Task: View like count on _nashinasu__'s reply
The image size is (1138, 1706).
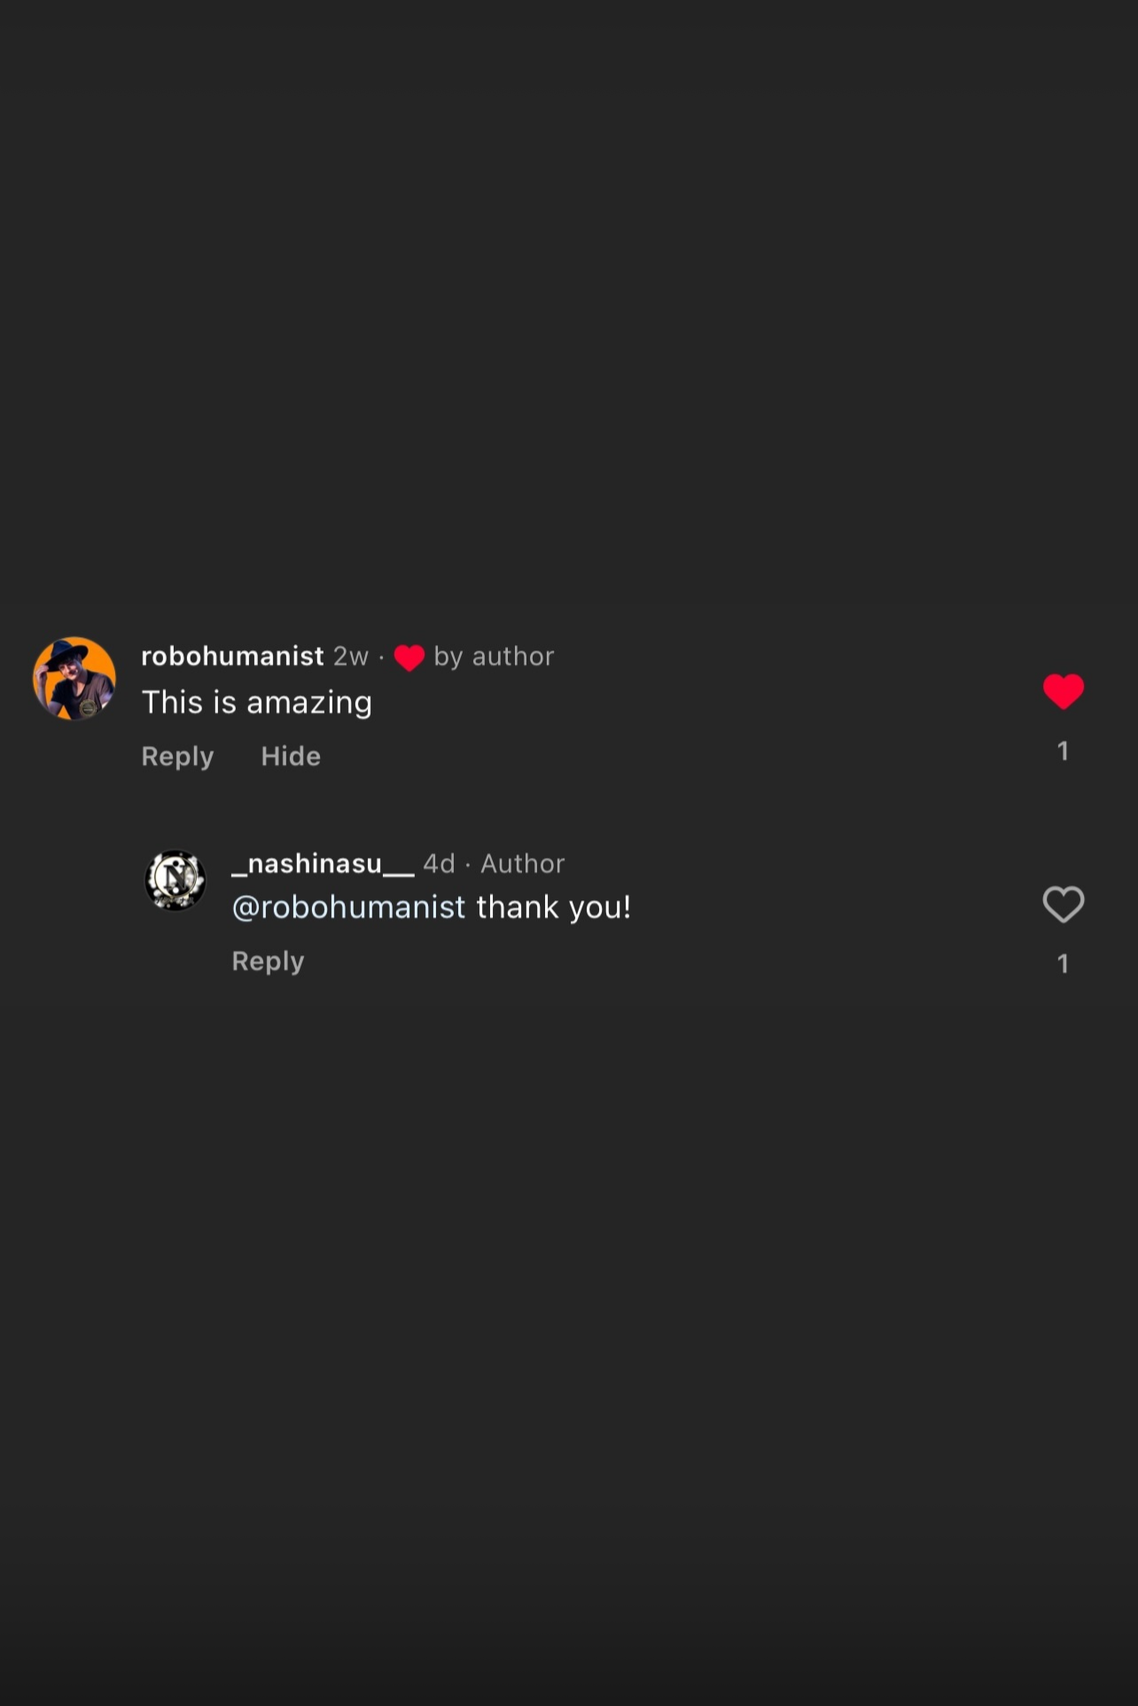Action: click(x=1063, y=964)
